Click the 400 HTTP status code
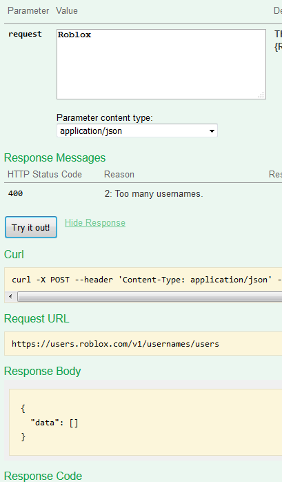Image resolution: width=282 pixels, height=482 pixels. pos(15,193)
